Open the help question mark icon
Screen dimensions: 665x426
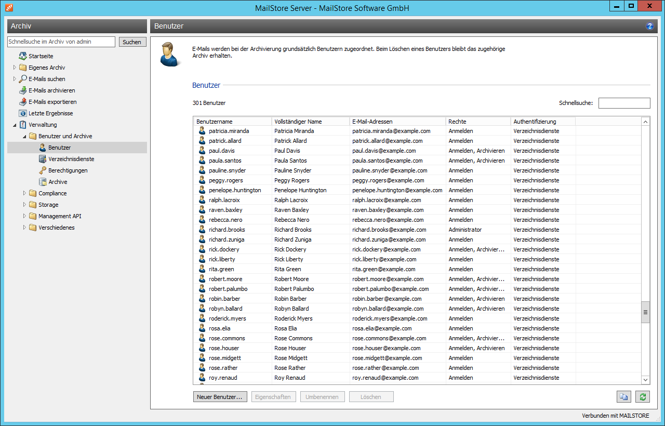point(649,26)
